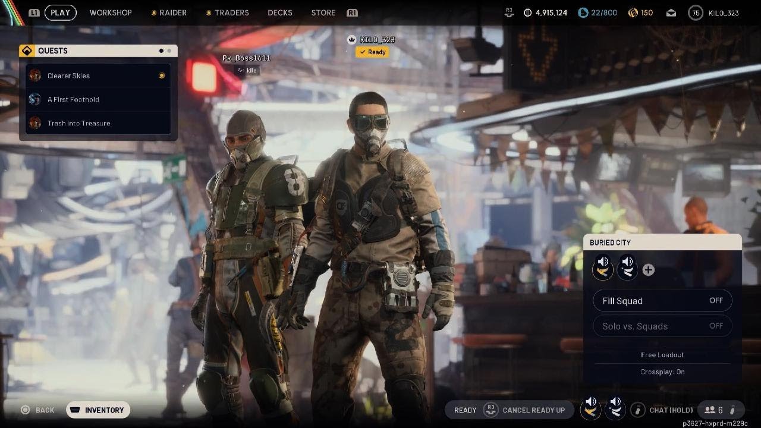Click the blue stash icon beside 22/800
Viewport: 761px width, 428px height.
pos(583,12)
